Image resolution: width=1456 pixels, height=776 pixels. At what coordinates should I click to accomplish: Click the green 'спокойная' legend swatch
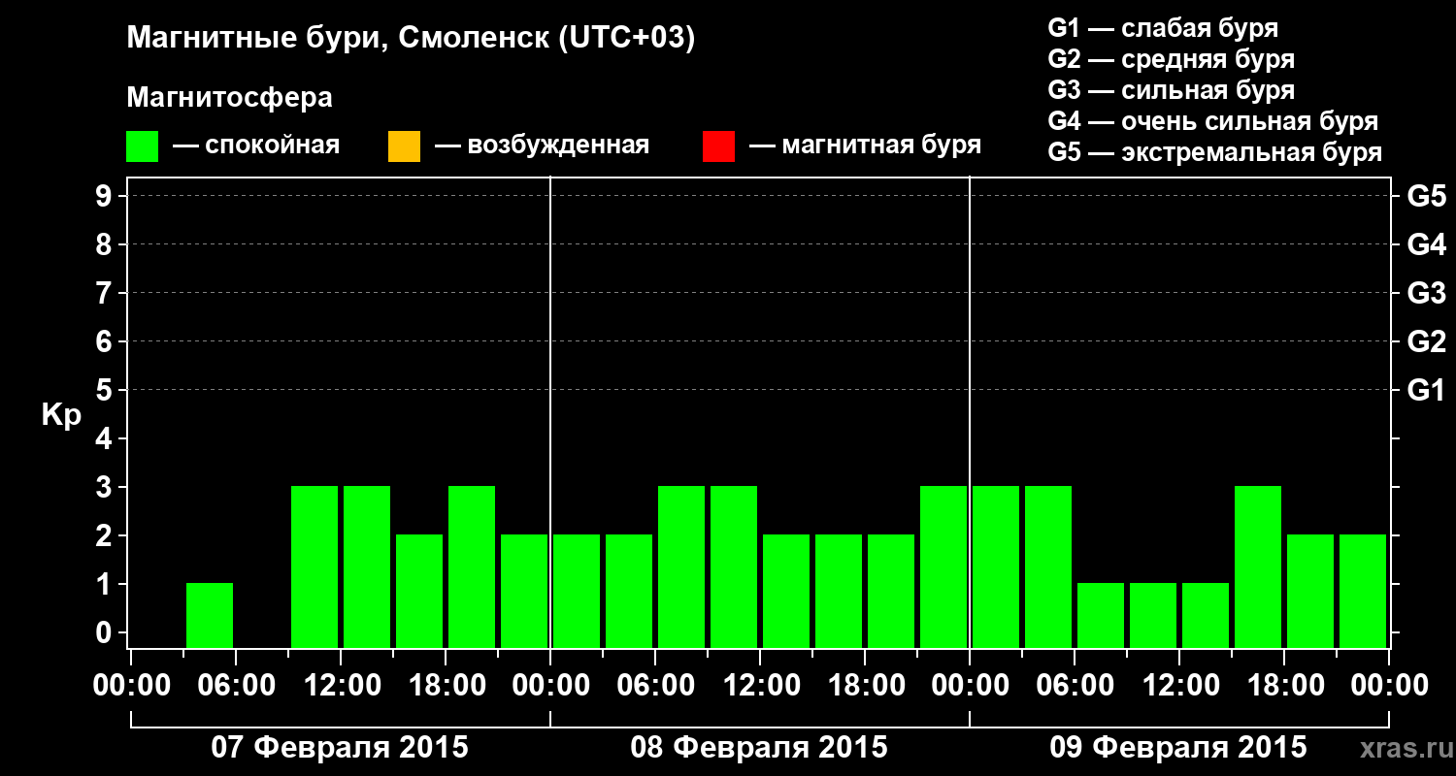[143, 146]
